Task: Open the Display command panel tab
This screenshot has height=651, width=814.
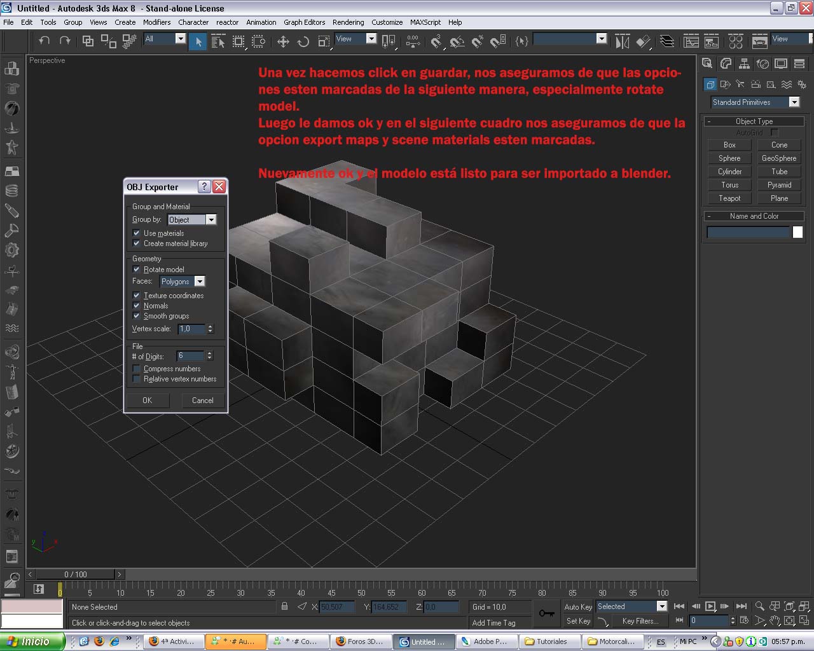Action: [x=781, y=64]
